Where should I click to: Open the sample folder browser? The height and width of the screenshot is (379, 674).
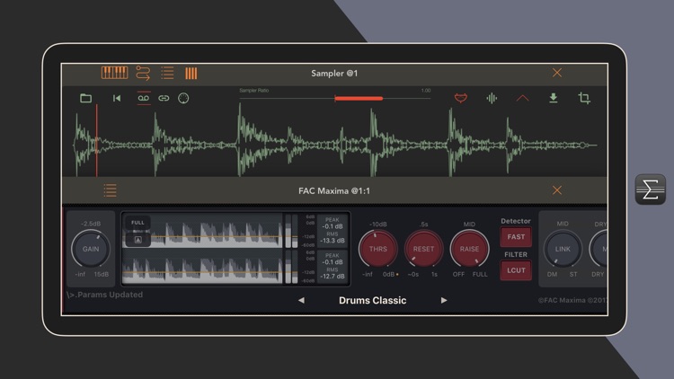click(x=86, y=99)
